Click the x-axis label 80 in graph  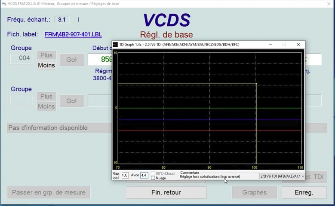tap(163, 168)
